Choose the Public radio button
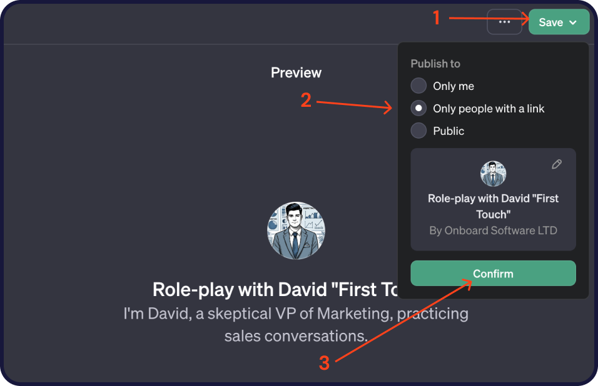598x386 pixels. click(418, 131)
